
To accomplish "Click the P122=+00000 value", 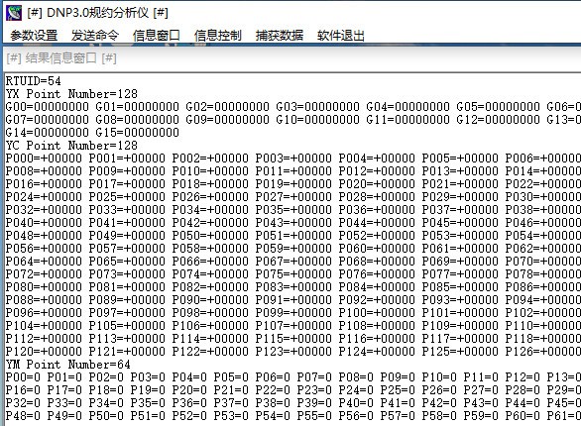I will 210,352.
